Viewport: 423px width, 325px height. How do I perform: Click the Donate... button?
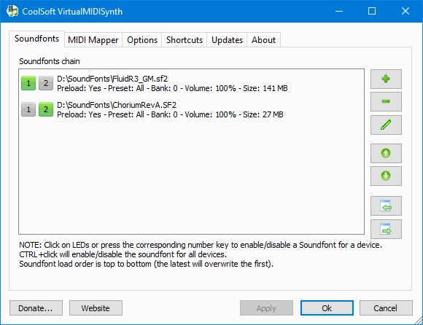coord(36,308)
